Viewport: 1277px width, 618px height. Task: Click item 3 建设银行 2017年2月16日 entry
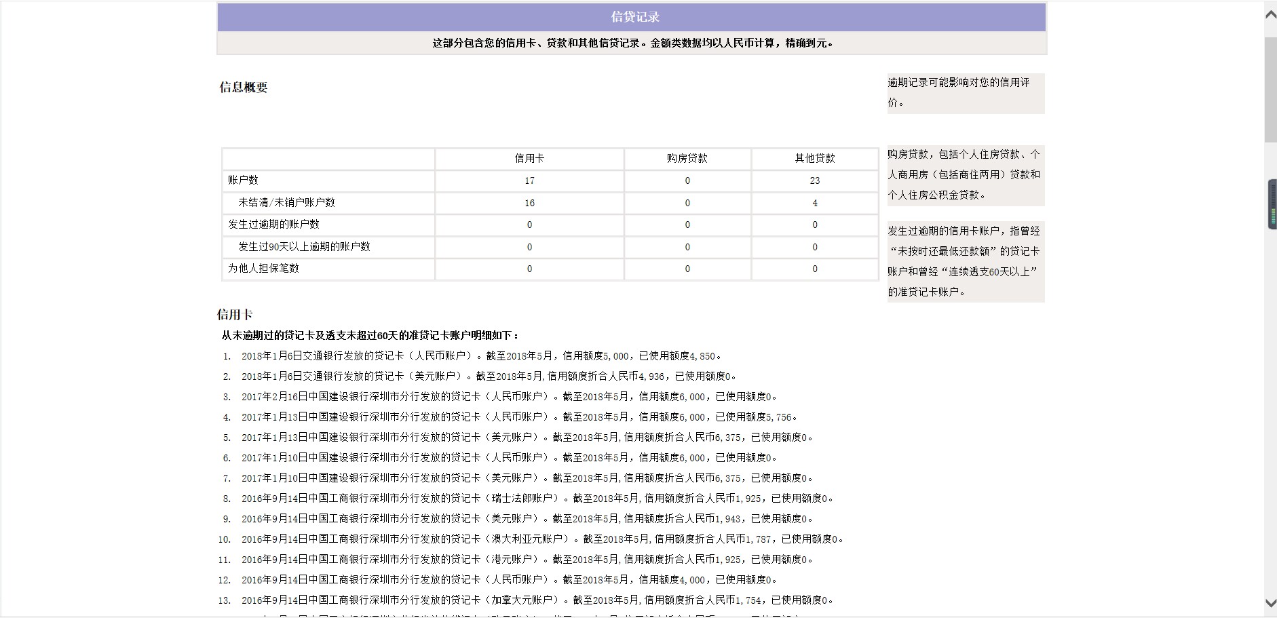click(x=510, y=397)
